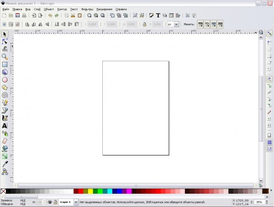Click the X coordinate stepper arrows
The width and height of the screenshot is (274, 207).
(x=100, y=24)
